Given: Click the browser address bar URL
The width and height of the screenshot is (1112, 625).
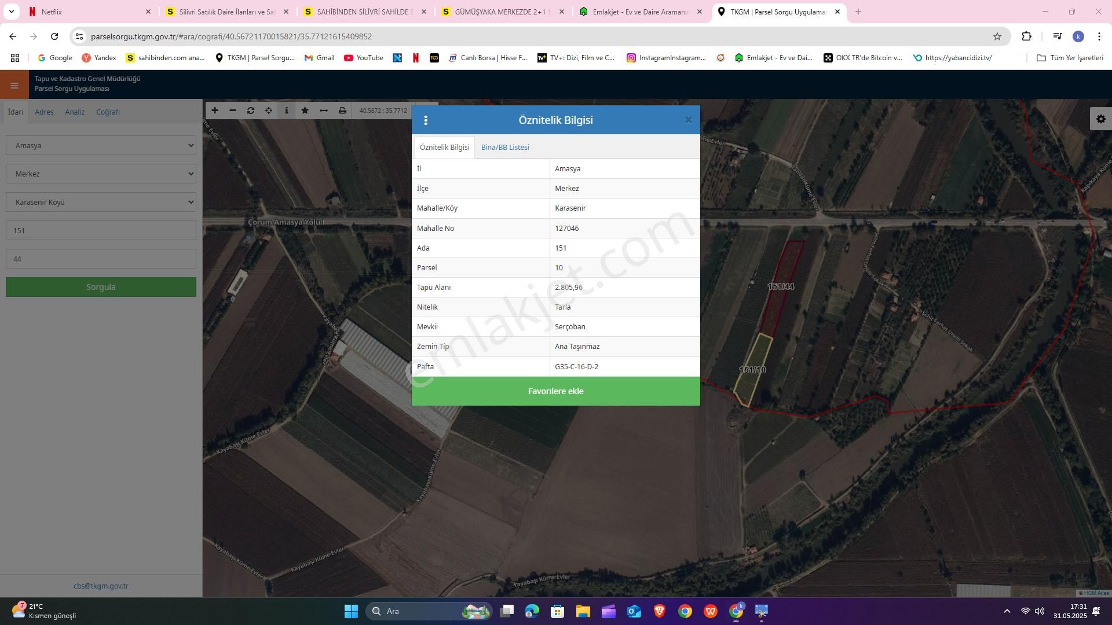Looking at the screenshot, I should [232, 36].
